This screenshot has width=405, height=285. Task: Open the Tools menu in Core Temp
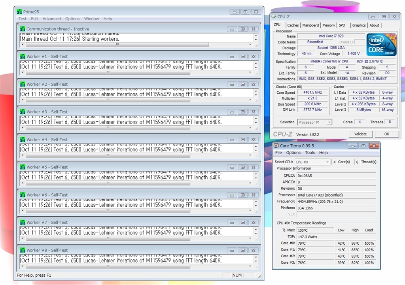pyautogui.click(x=310, y=153)
